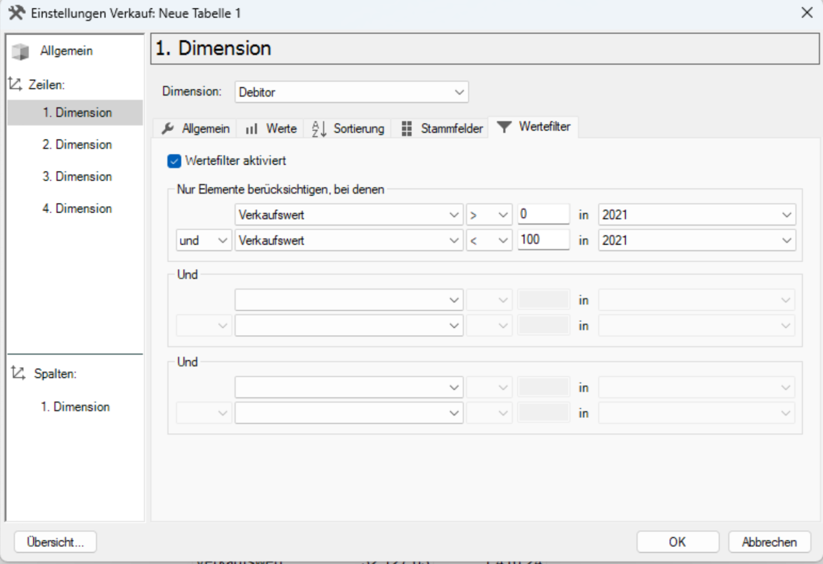Open second field dropdown in the first Und group

click(x=349, y=325)
